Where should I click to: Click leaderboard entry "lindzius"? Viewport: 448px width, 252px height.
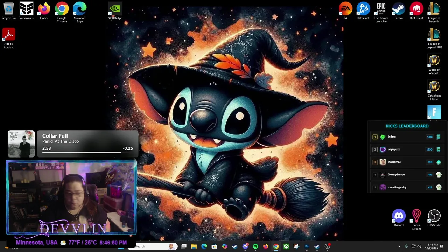tap(407, 137)
